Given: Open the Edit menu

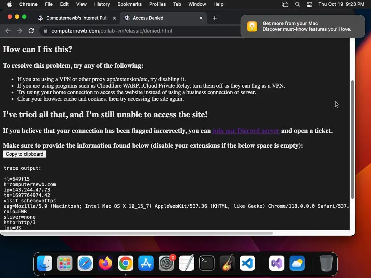Looking at the screenshot, I should pyautogui.click(x=64, y=4).
